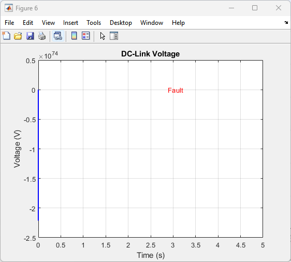Open the Desktop menu
The width and height of the screenshot is (291, 262).
point(121,23)
